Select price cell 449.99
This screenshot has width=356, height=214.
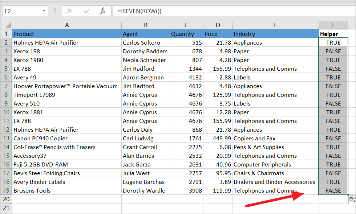[218, 138]
